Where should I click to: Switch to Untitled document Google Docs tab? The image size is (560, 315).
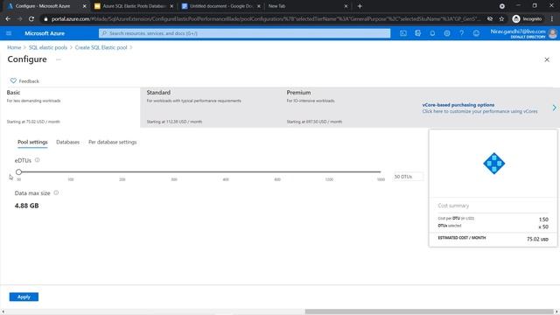click(220, 6)
